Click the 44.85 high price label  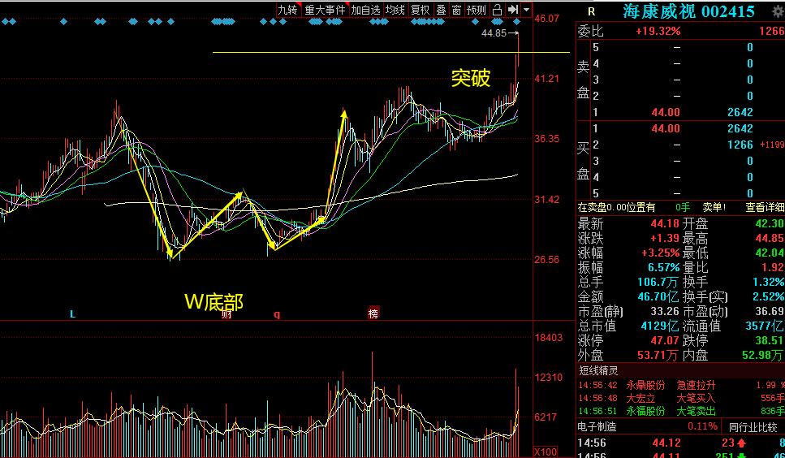pyautogui.click(x=493, y=33)
